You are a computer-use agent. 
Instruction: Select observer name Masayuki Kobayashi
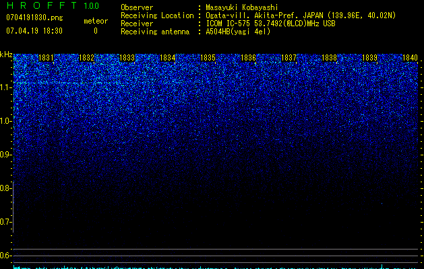pyautogui.click(x=242, y=7)
